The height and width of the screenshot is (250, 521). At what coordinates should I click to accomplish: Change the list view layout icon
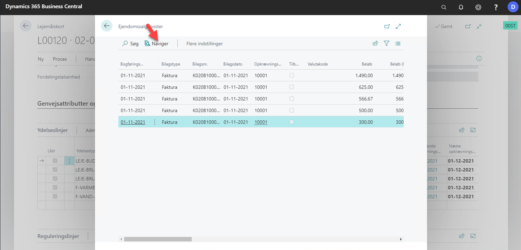tap(398, 43)
